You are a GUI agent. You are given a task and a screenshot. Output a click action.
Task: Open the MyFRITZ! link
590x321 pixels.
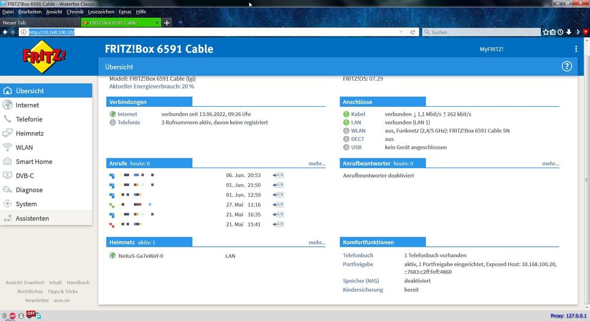(x=491, y=49)
